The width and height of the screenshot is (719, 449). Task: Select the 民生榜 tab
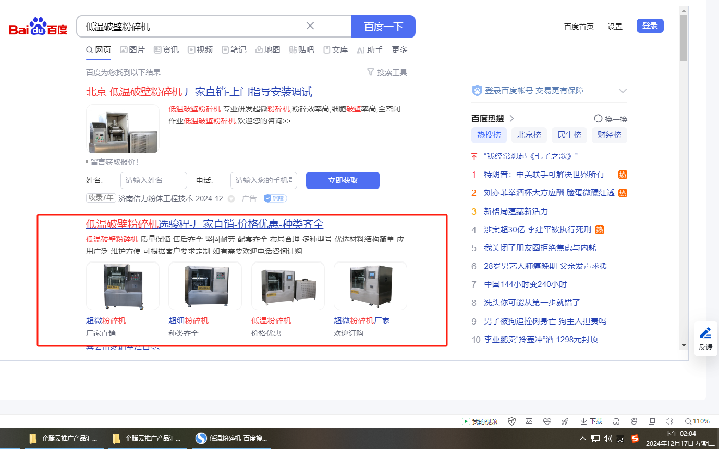569,135
